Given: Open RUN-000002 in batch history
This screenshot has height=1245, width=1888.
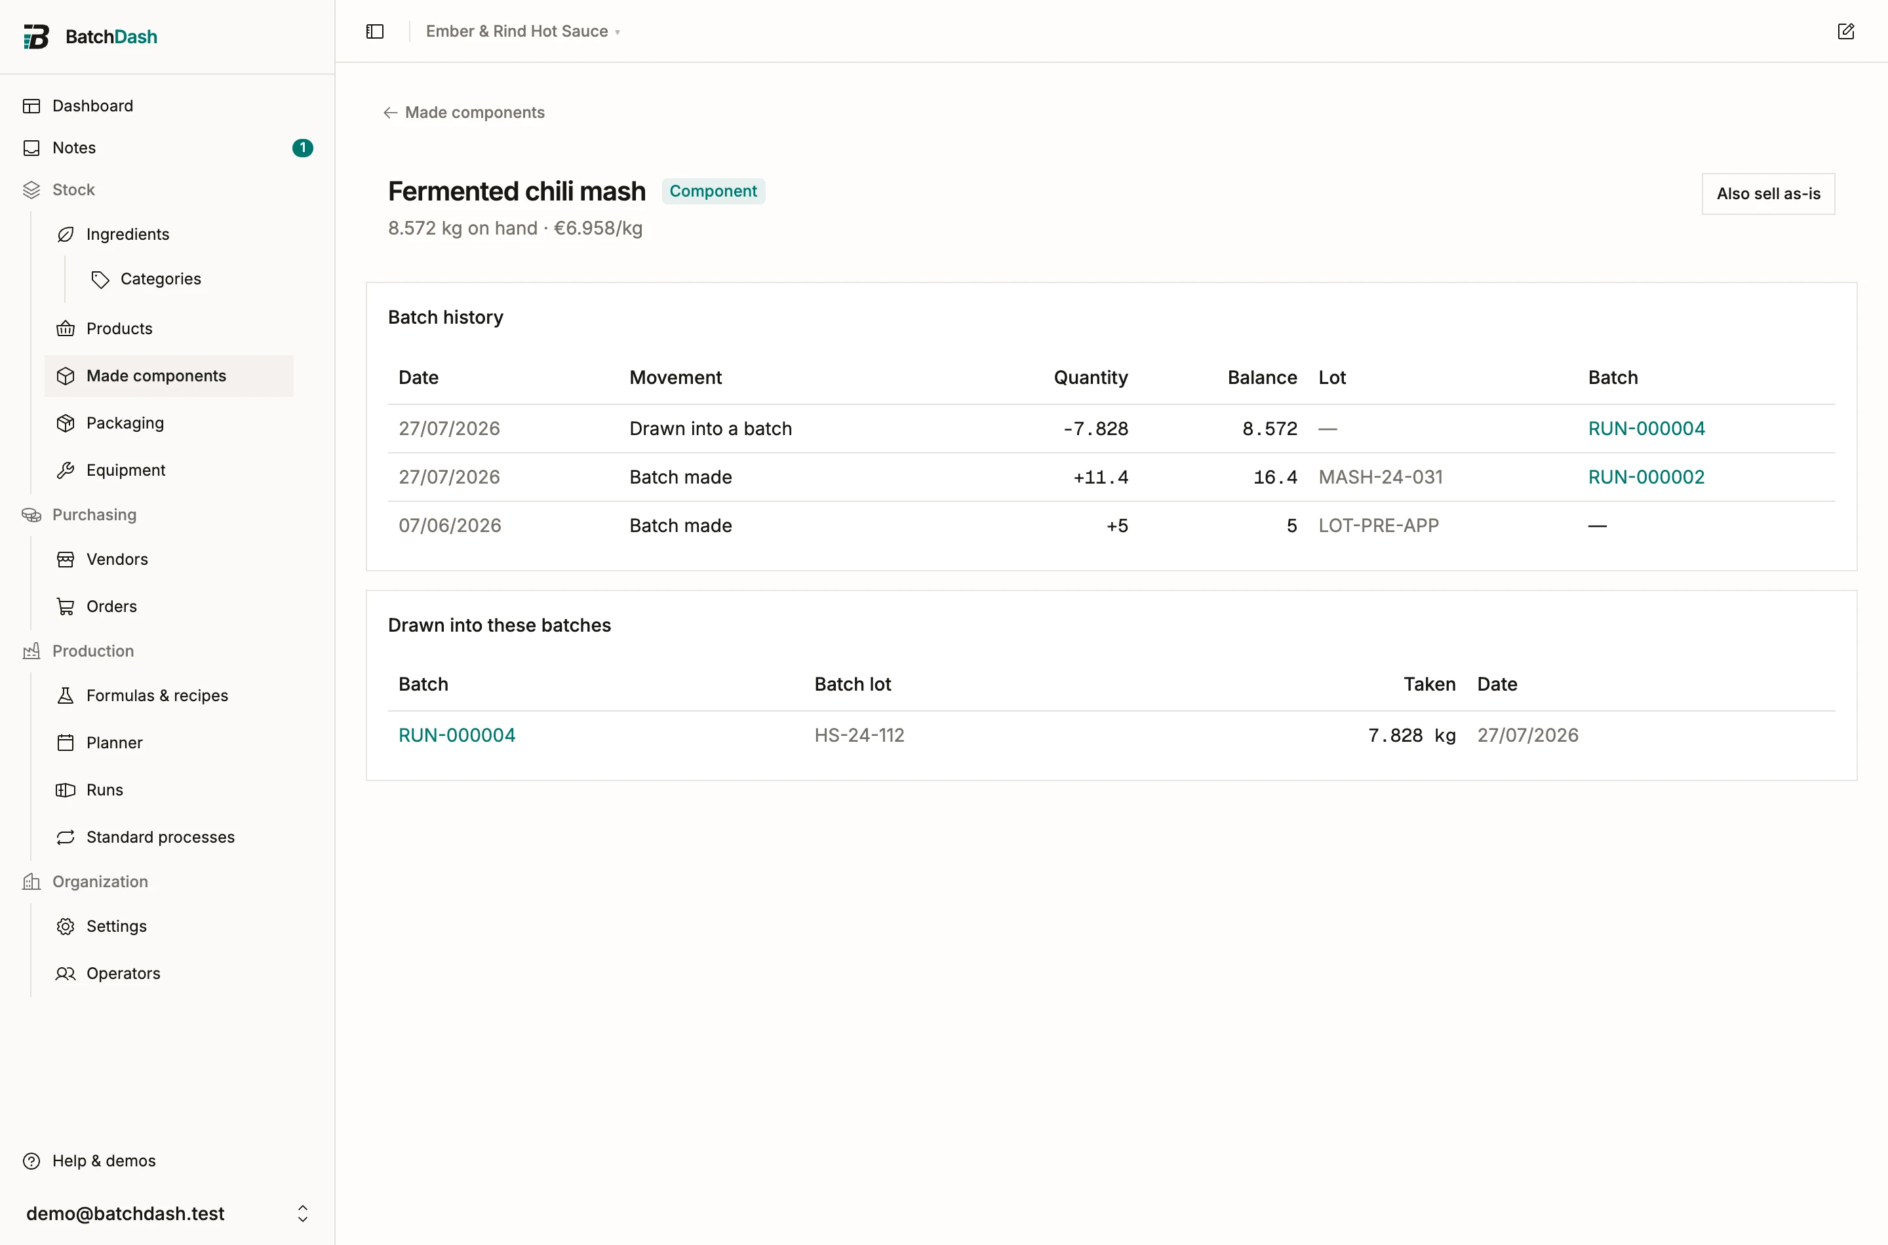Looking at the screenshot, I should (1645, 477).
